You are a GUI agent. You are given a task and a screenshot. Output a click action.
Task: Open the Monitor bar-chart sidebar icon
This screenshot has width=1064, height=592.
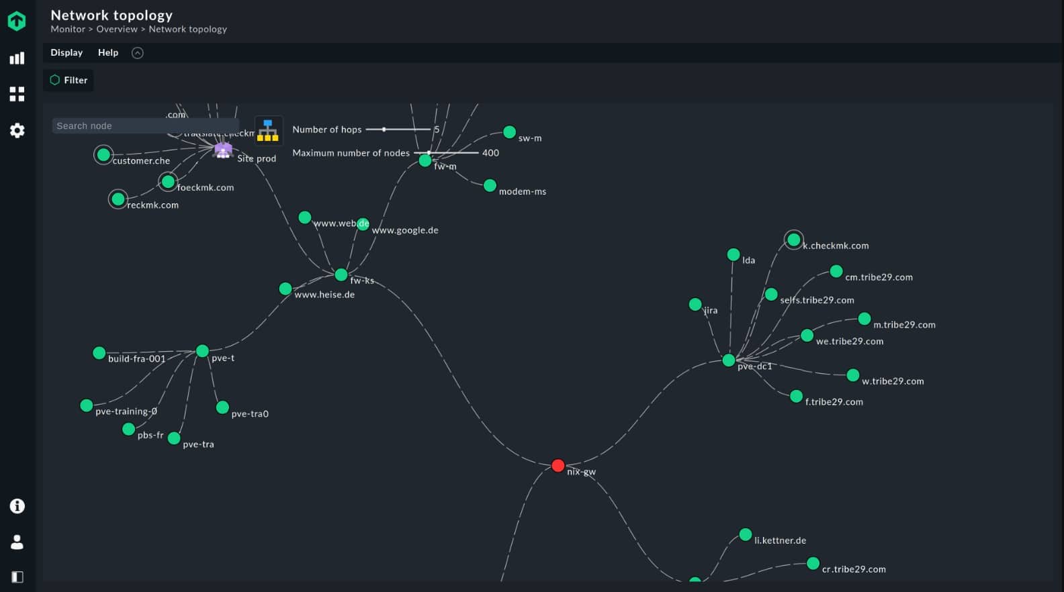click(x=17, y=58)
